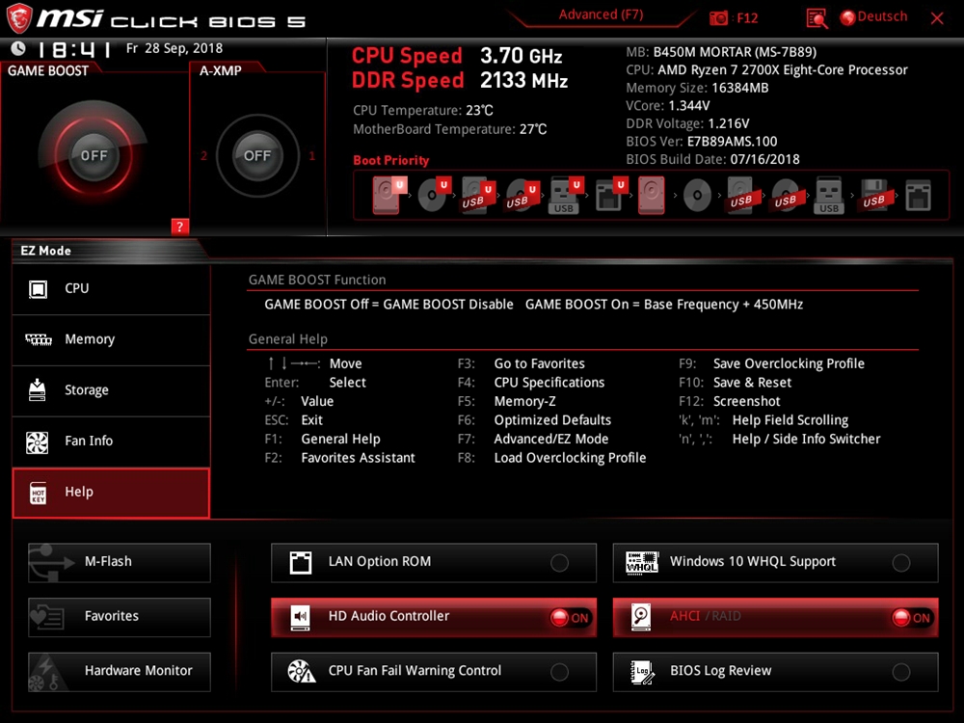Click the VCore value '1.344V'
The height and width of the screenshot is (723, 964).
689,106
